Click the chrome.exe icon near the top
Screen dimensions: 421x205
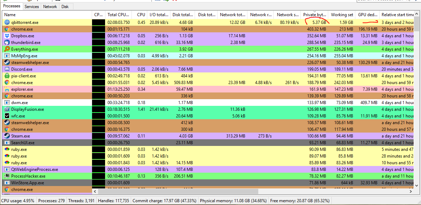(x=6, y=29)
